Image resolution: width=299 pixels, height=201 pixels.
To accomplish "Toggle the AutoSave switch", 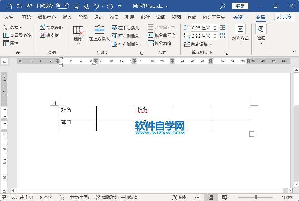I will 62,6.
